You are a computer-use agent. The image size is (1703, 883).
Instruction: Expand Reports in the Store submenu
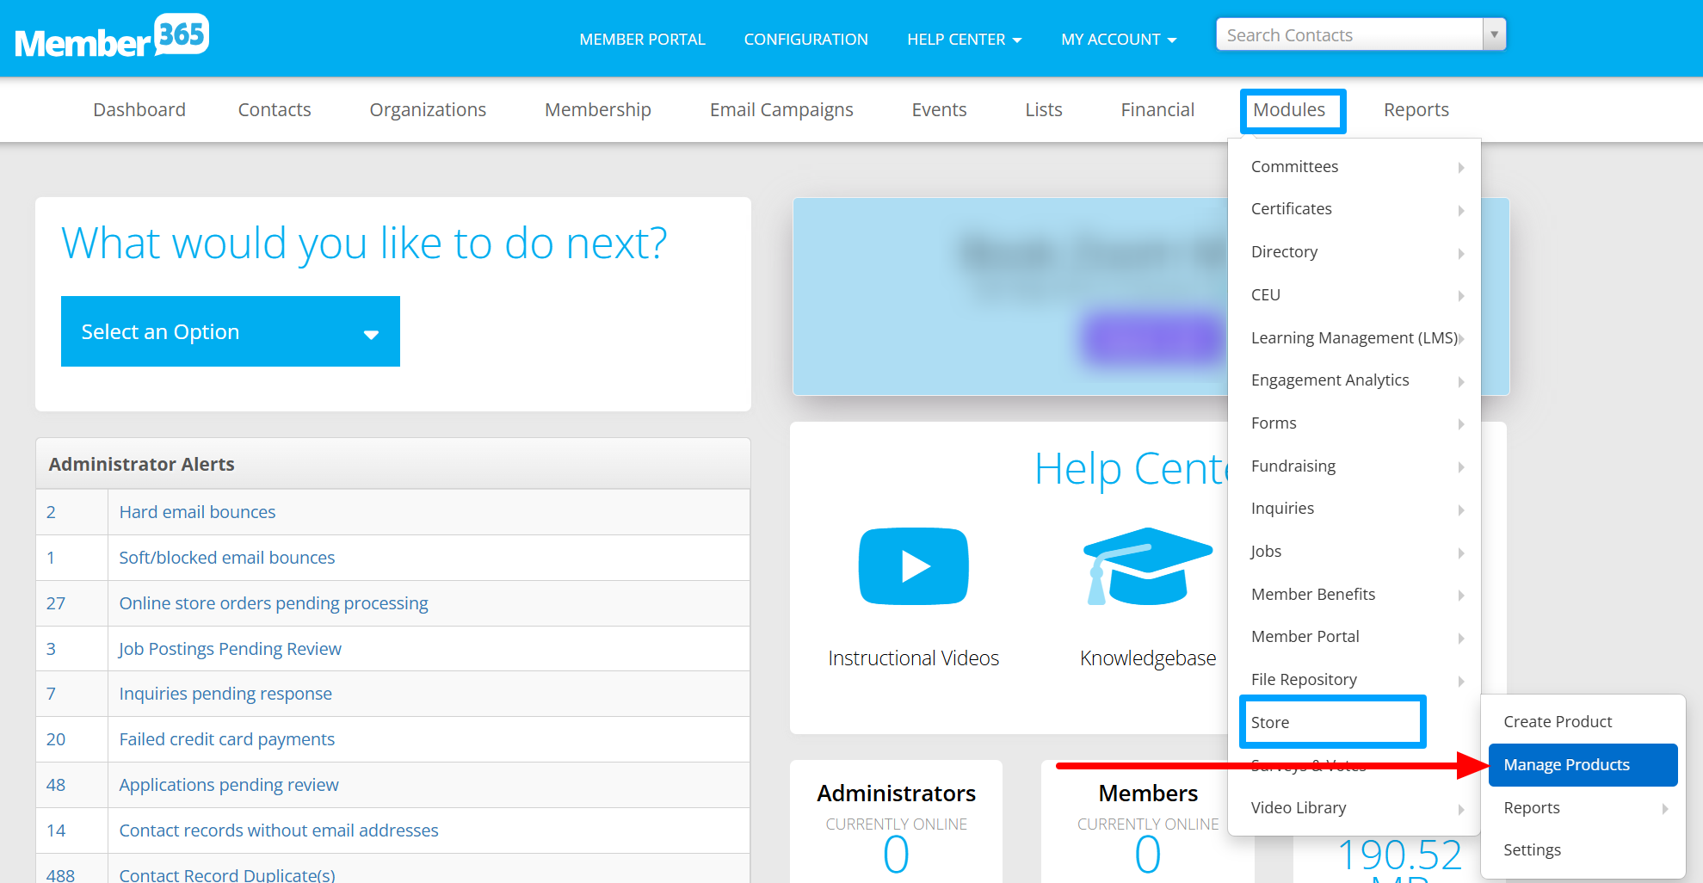point(1583,808)
